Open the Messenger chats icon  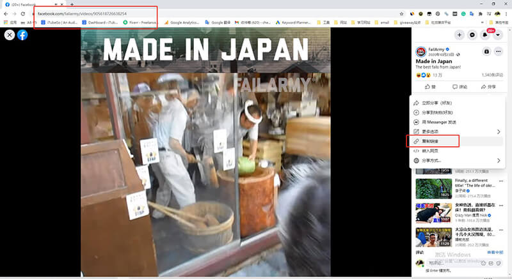point(472,35)
